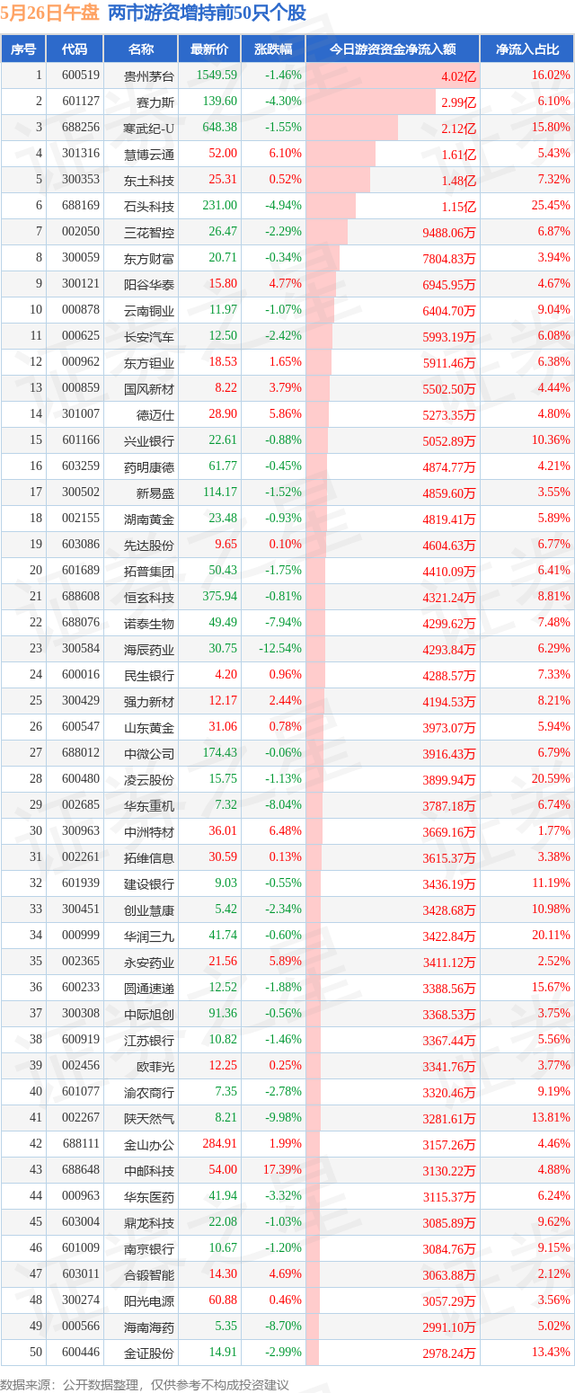Click 恒玄科技 latest price 375.94
Image resolution: width=575 pixels, height=1393 pixels.
click(x=219, y=597)
